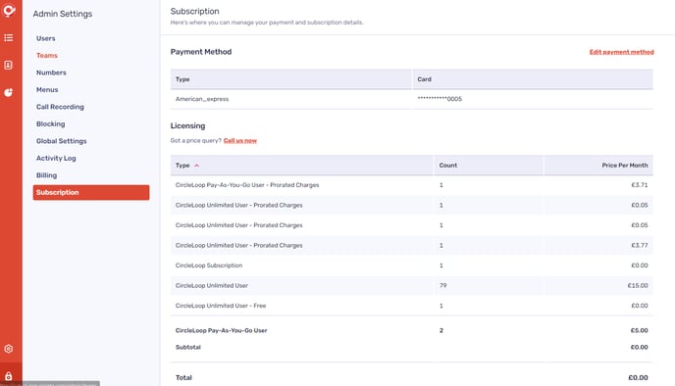Click the CircleLoop logo icon
This screenshot has width=675, height=386.
tap(9, 11)
